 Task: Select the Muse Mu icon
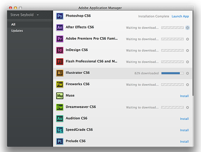60,96
